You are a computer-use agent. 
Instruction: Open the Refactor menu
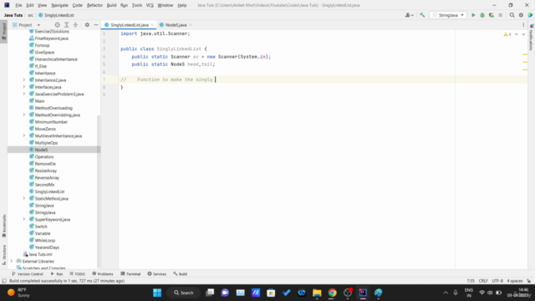click(94, 5)
